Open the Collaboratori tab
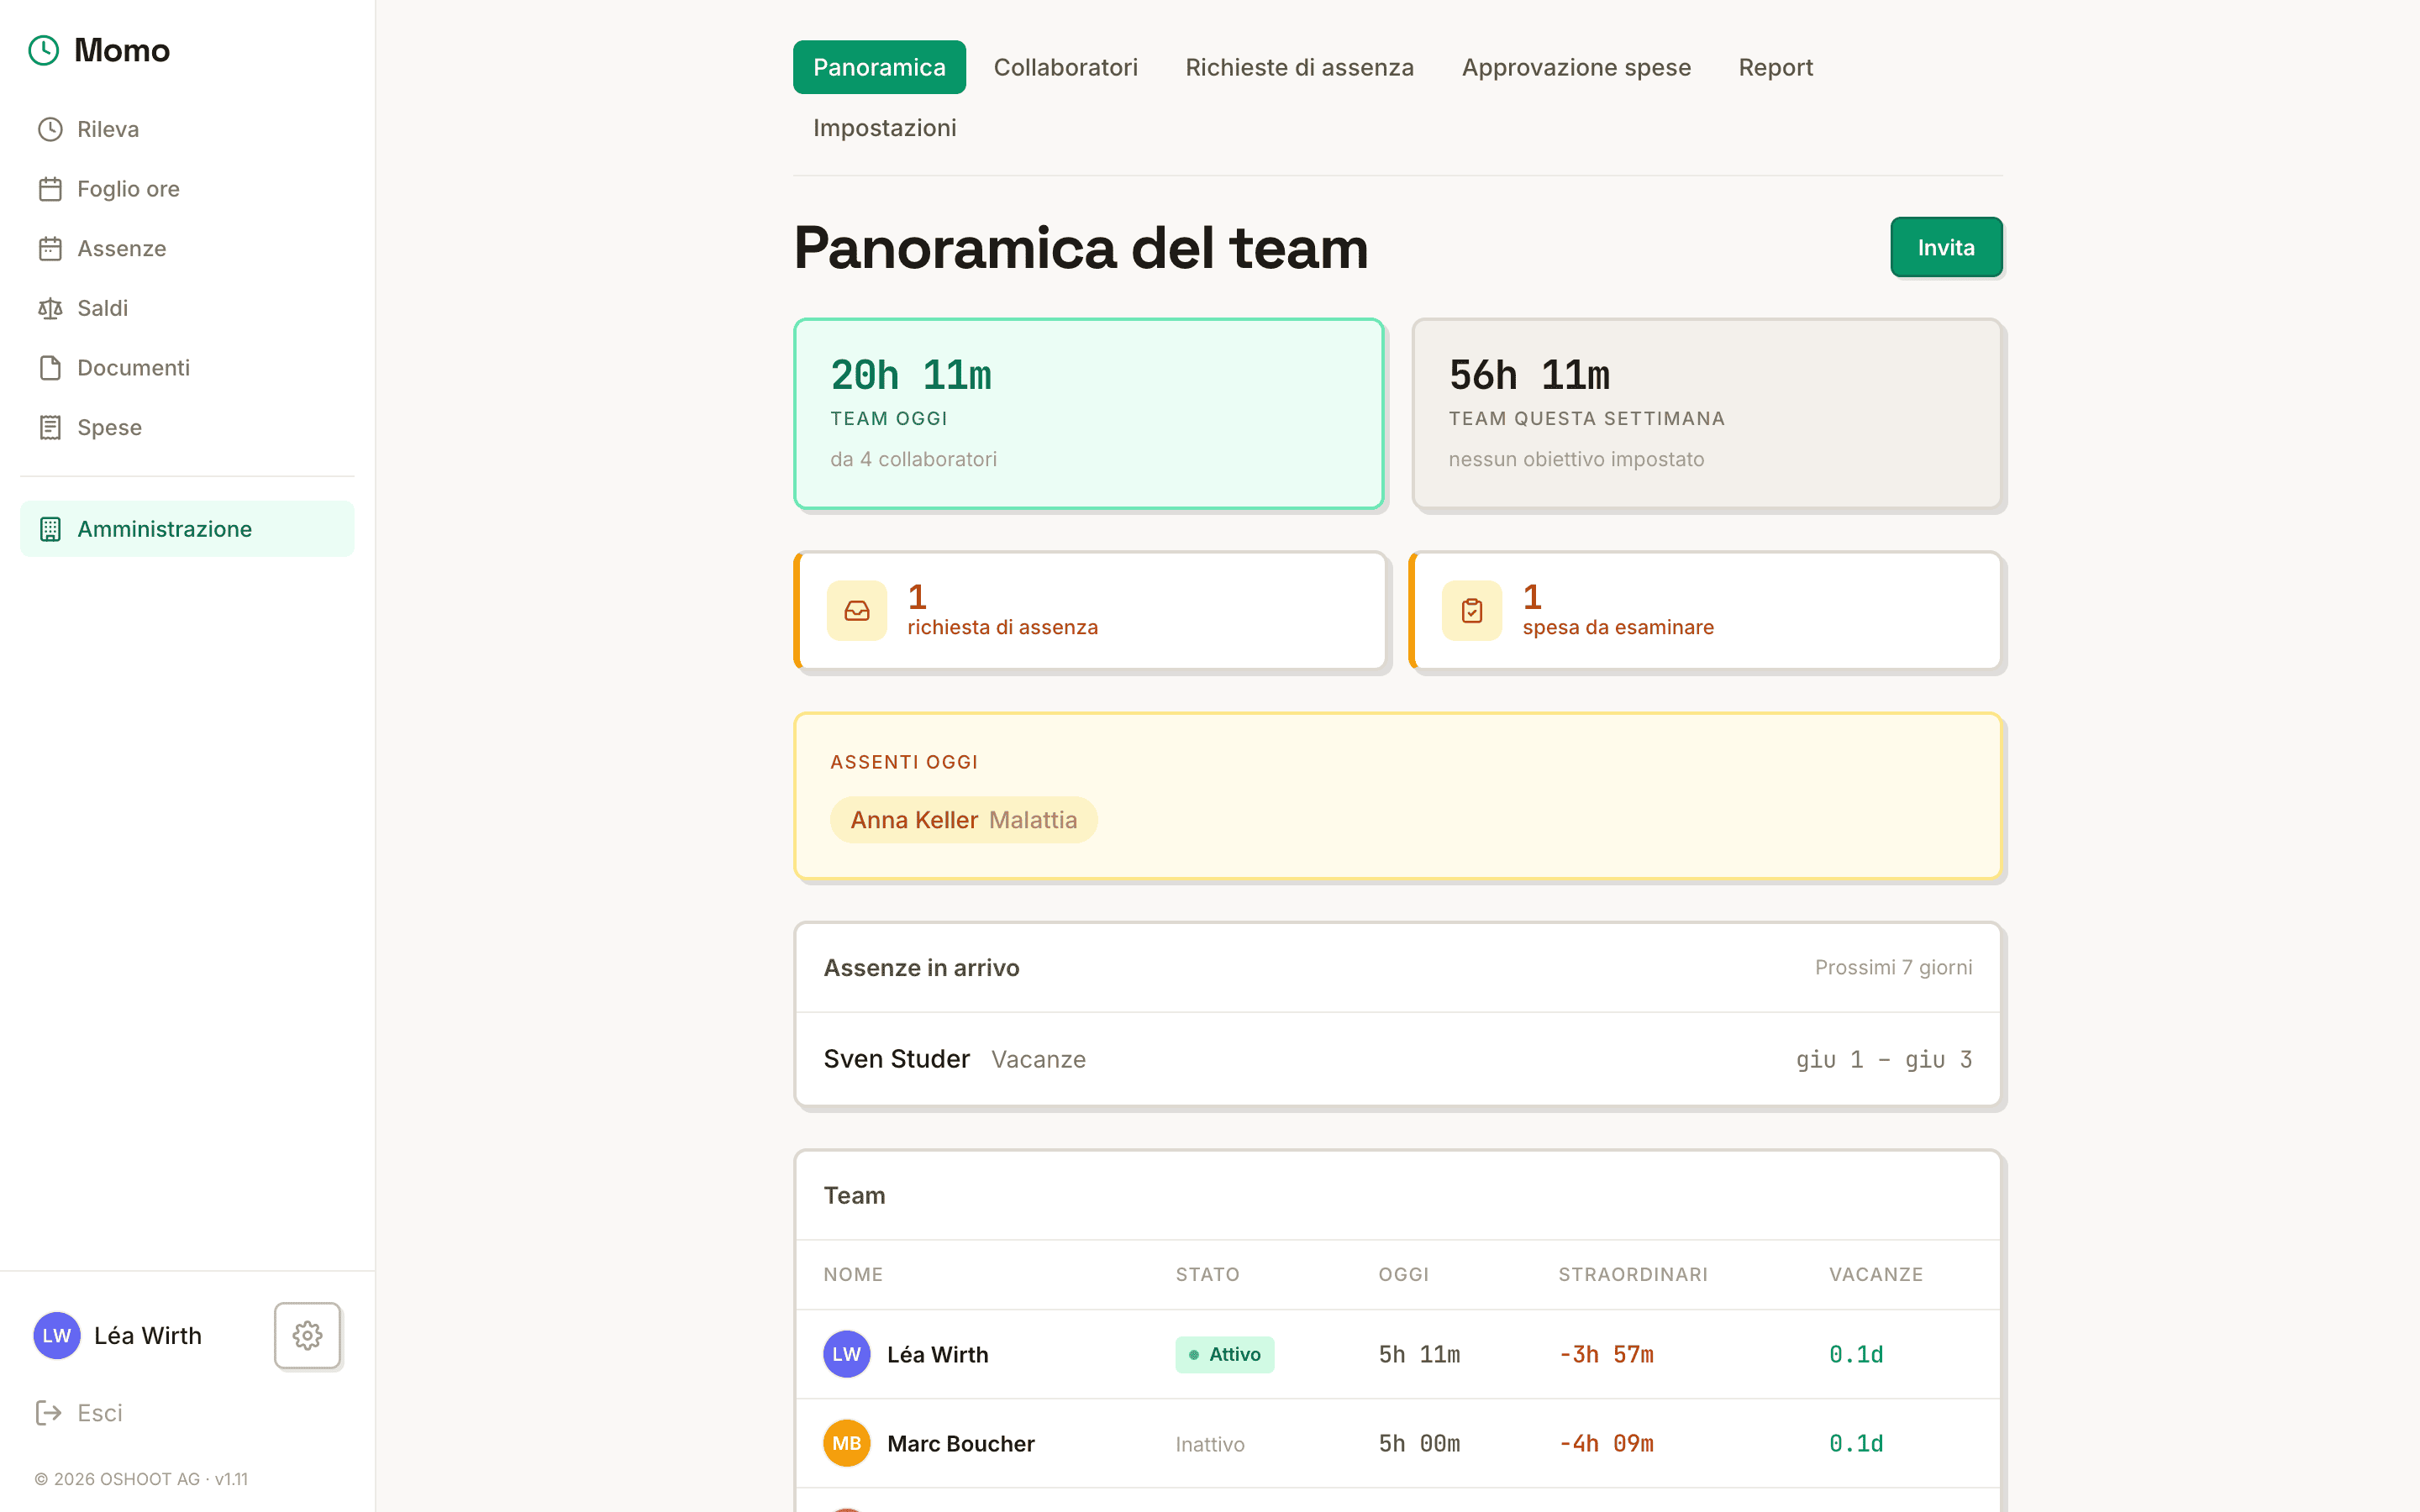The width and height of the screenshot is (2420, 1512). click(x=1065, y=67)
